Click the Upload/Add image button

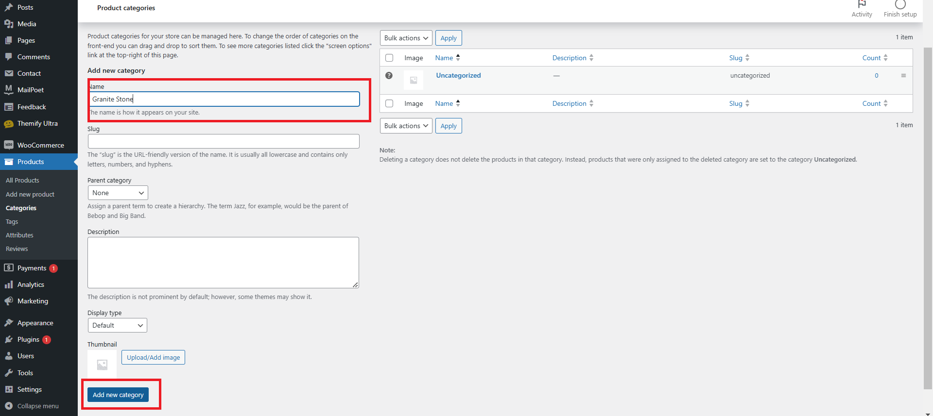pyautogui.click(x=153, y=357)
